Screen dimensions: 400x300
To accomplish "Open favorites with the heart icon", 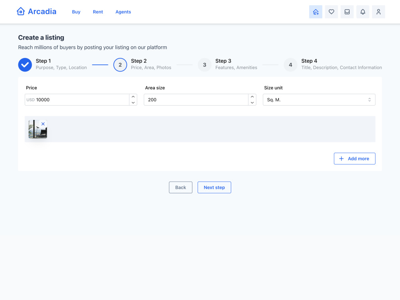I will click(x=331, y=12).
